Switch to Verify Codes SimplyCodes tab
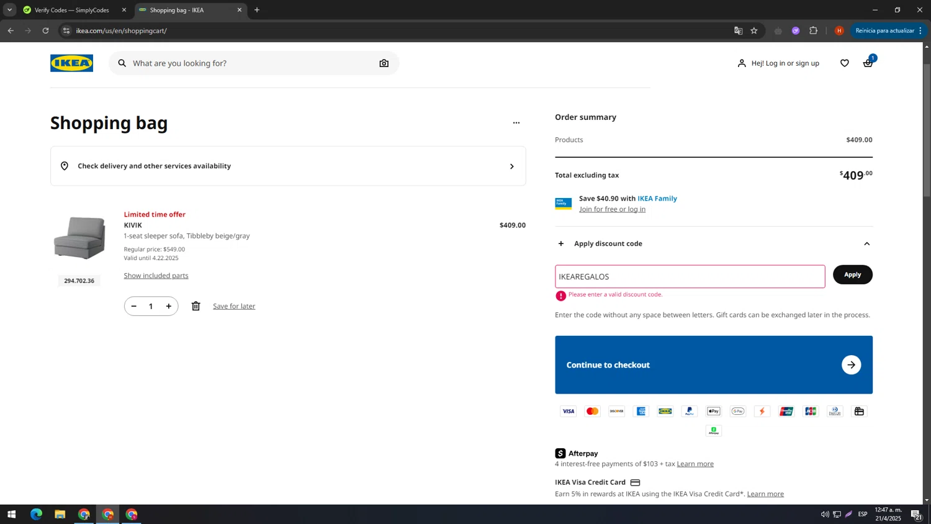 (x=72, y=10)
